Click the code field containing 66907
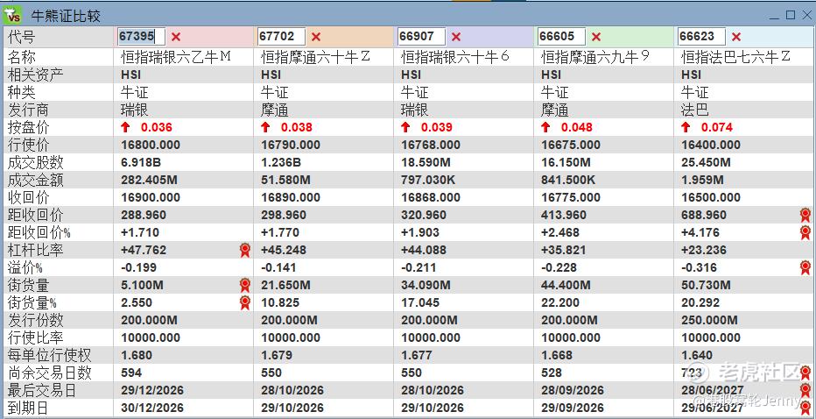 421,37
